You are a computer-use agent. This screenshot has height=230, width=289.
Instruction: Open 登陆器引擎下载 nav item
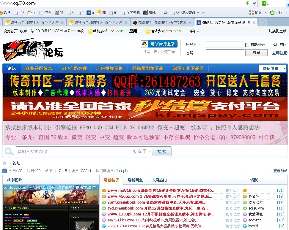(148, 69)
